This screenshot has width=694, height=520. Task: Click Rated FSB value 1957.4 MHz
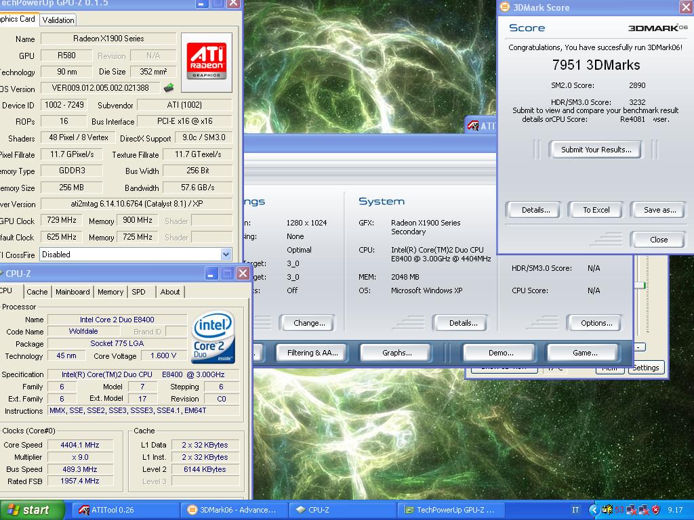pyautogui.click(x=80, y=481)
